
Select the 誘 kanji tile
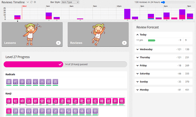pyautogui.click(x=15, y=111)
